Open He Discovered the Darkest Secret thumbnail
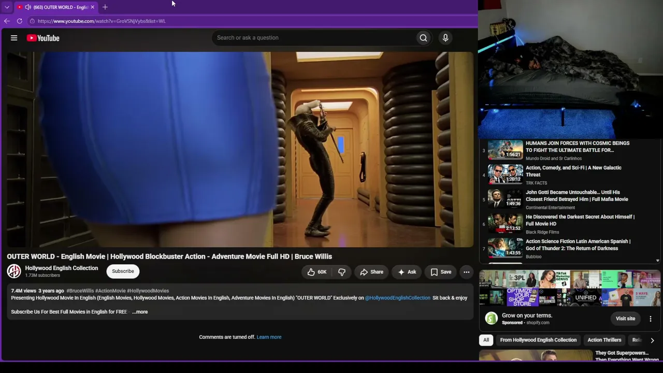 click(x=506, y=223)
